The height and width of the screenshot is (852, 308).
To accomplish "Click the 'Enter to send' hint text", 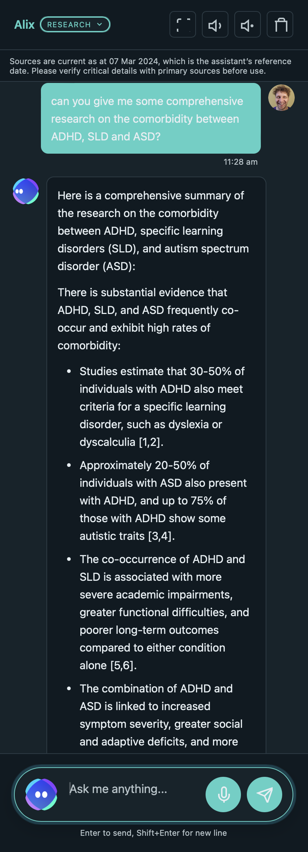I will (154, 833).
